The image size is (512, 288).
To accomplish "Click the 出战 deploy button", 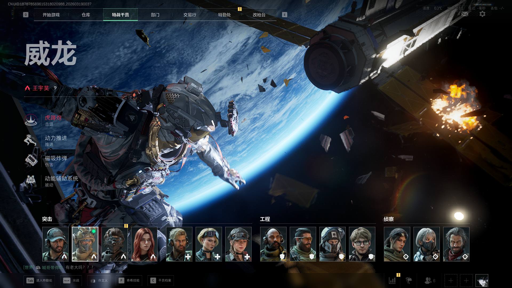I will click(x=71, y=281).
